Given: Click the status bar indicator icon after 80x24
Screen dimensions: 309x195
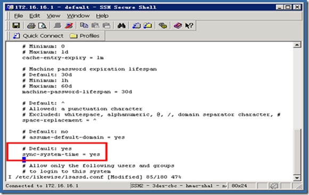Looking at the screenshot, I should (x=274, y=186).
